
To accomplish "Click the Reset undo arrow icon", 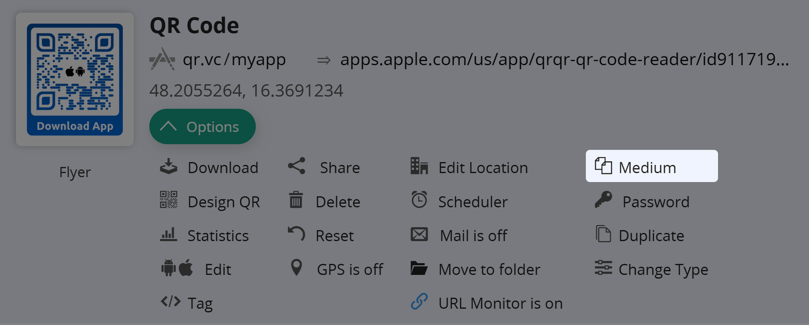I will (x=296, y=234).
